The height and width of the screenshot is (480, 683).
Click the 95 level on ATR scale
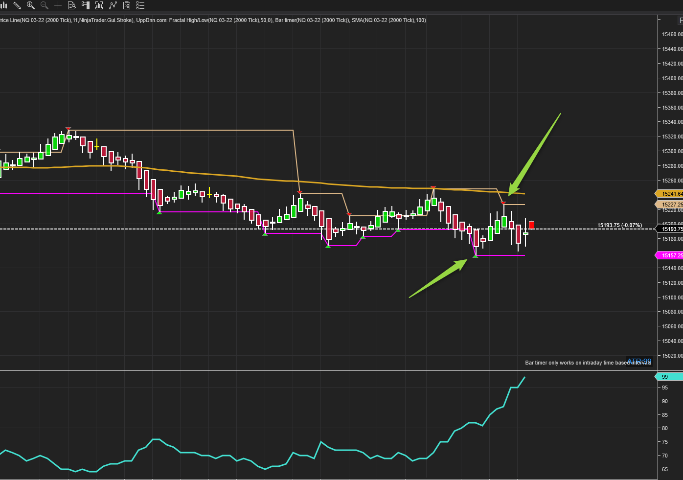[665, 388]
